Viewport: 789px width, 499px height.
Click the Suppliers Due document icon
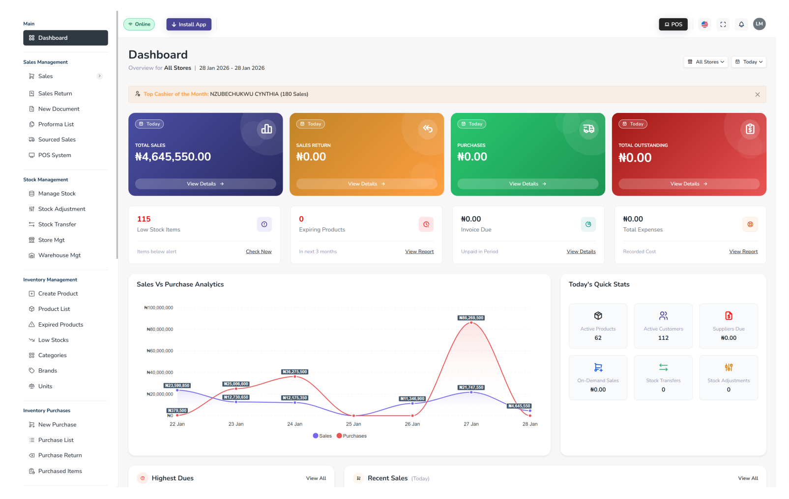[x=729, y=316]
